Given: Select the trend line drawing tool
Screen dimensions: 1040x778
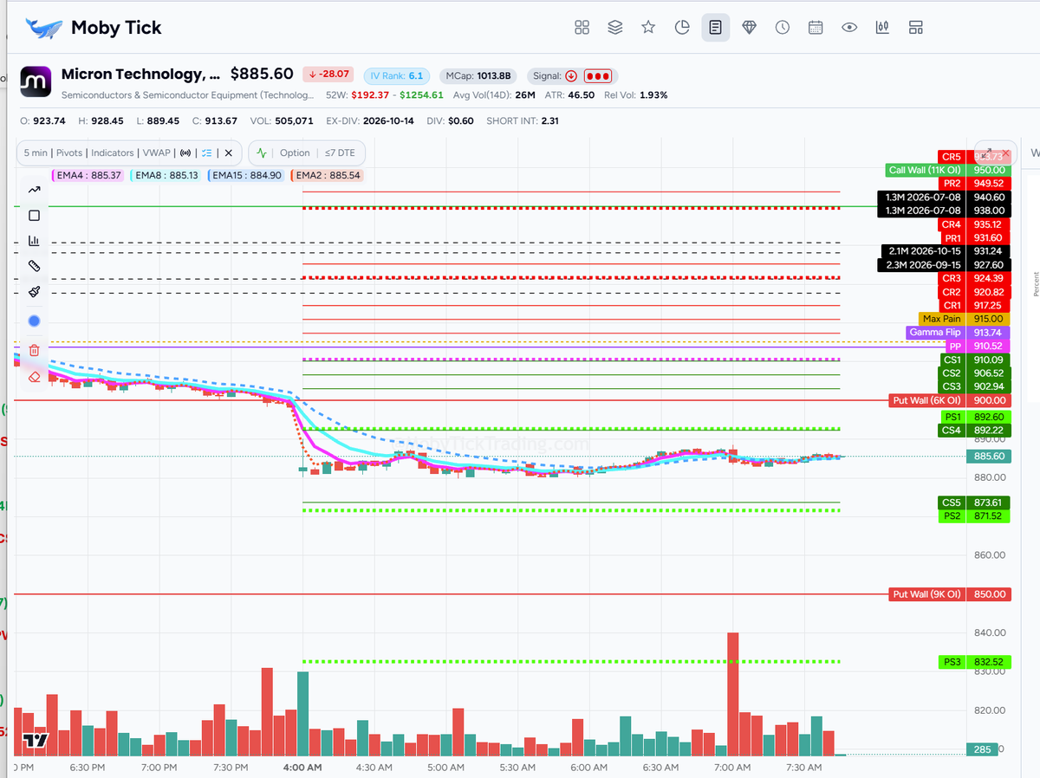Looking at the screenshot, I should [35, 190].
